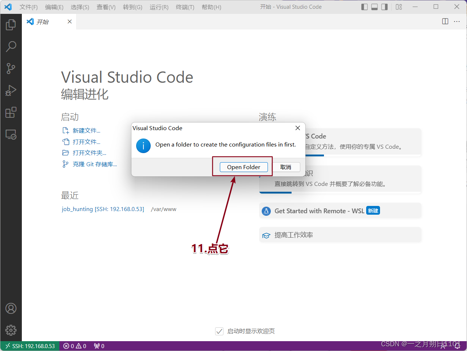Open the editor More Actions ellipsis
467x351 pixels.
coord(457,22)
